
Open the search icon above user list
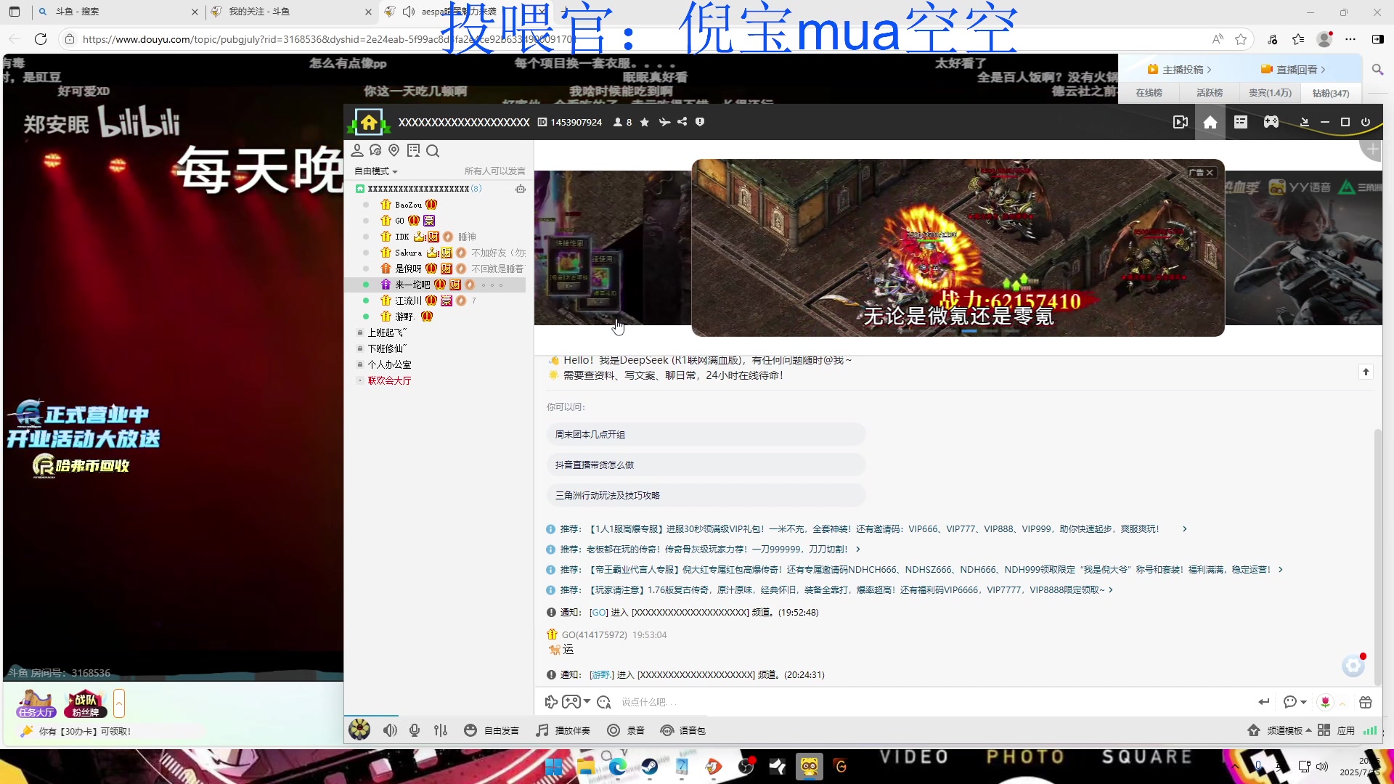[433, 151]
